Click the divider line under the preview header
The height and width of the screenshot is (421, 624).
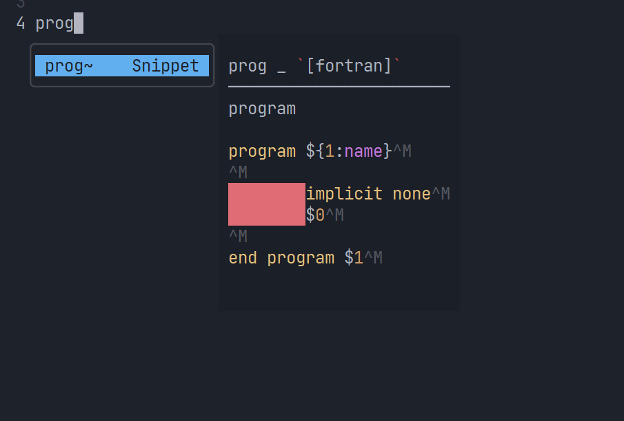click(x=339, y=87)
